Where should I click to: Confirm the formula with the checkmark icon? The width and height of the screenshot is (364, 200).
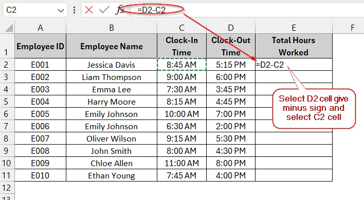pos(104,10)
